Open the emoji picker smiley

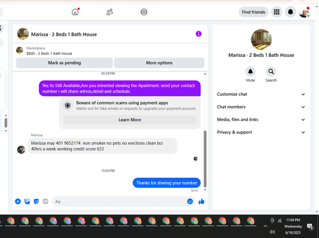pyautogui.click(x=190, y=201)
